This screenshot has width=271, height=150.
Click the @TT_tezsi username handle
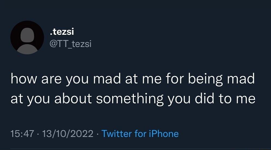coord(70,44)
